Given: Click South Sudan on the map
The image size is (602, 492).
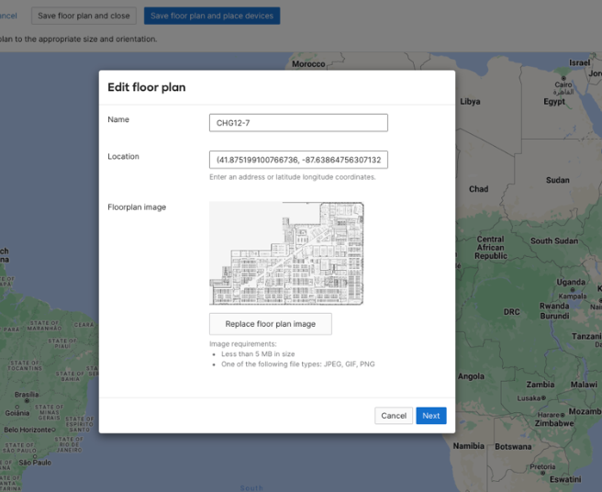Looking at the screenshot, I should 554,241.
